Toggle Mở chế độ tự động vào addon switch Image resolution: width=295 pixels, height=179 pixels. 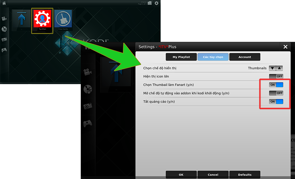point(276,93)
